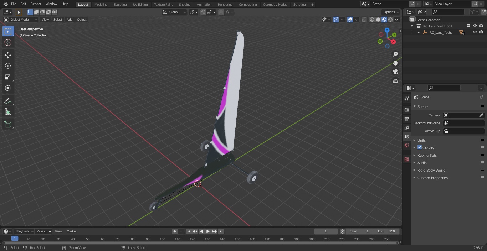487x251 pixels.
Task: Select the Measure tool
Action: (8, 112)
